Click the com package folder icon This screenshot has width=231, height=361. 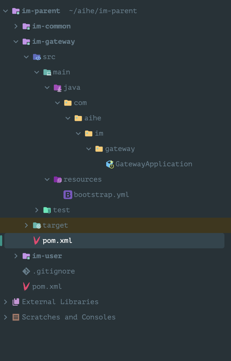pyautogui.click(x=68, y=103)
